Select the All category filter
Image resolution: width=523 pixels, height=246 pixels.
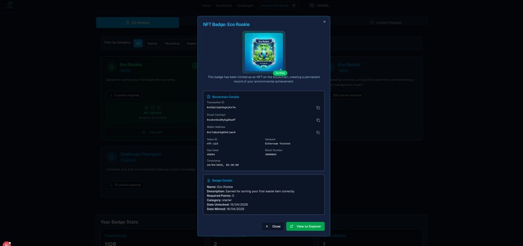click(x=138, y=43)
